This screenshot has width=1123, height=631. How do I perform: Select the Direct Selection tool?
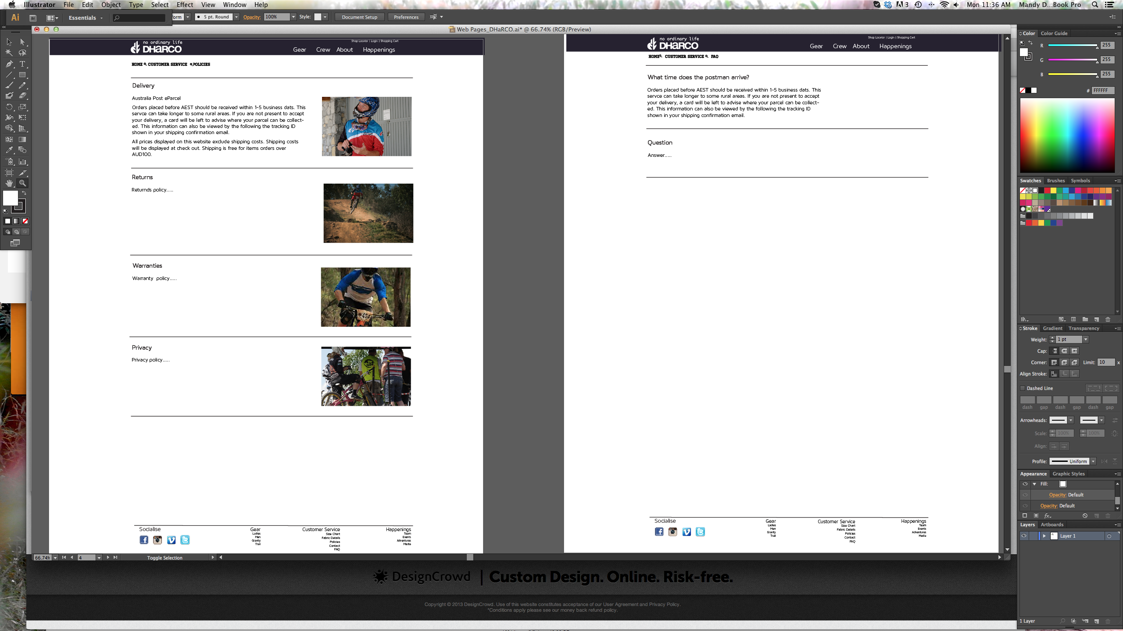coord(22,42)
